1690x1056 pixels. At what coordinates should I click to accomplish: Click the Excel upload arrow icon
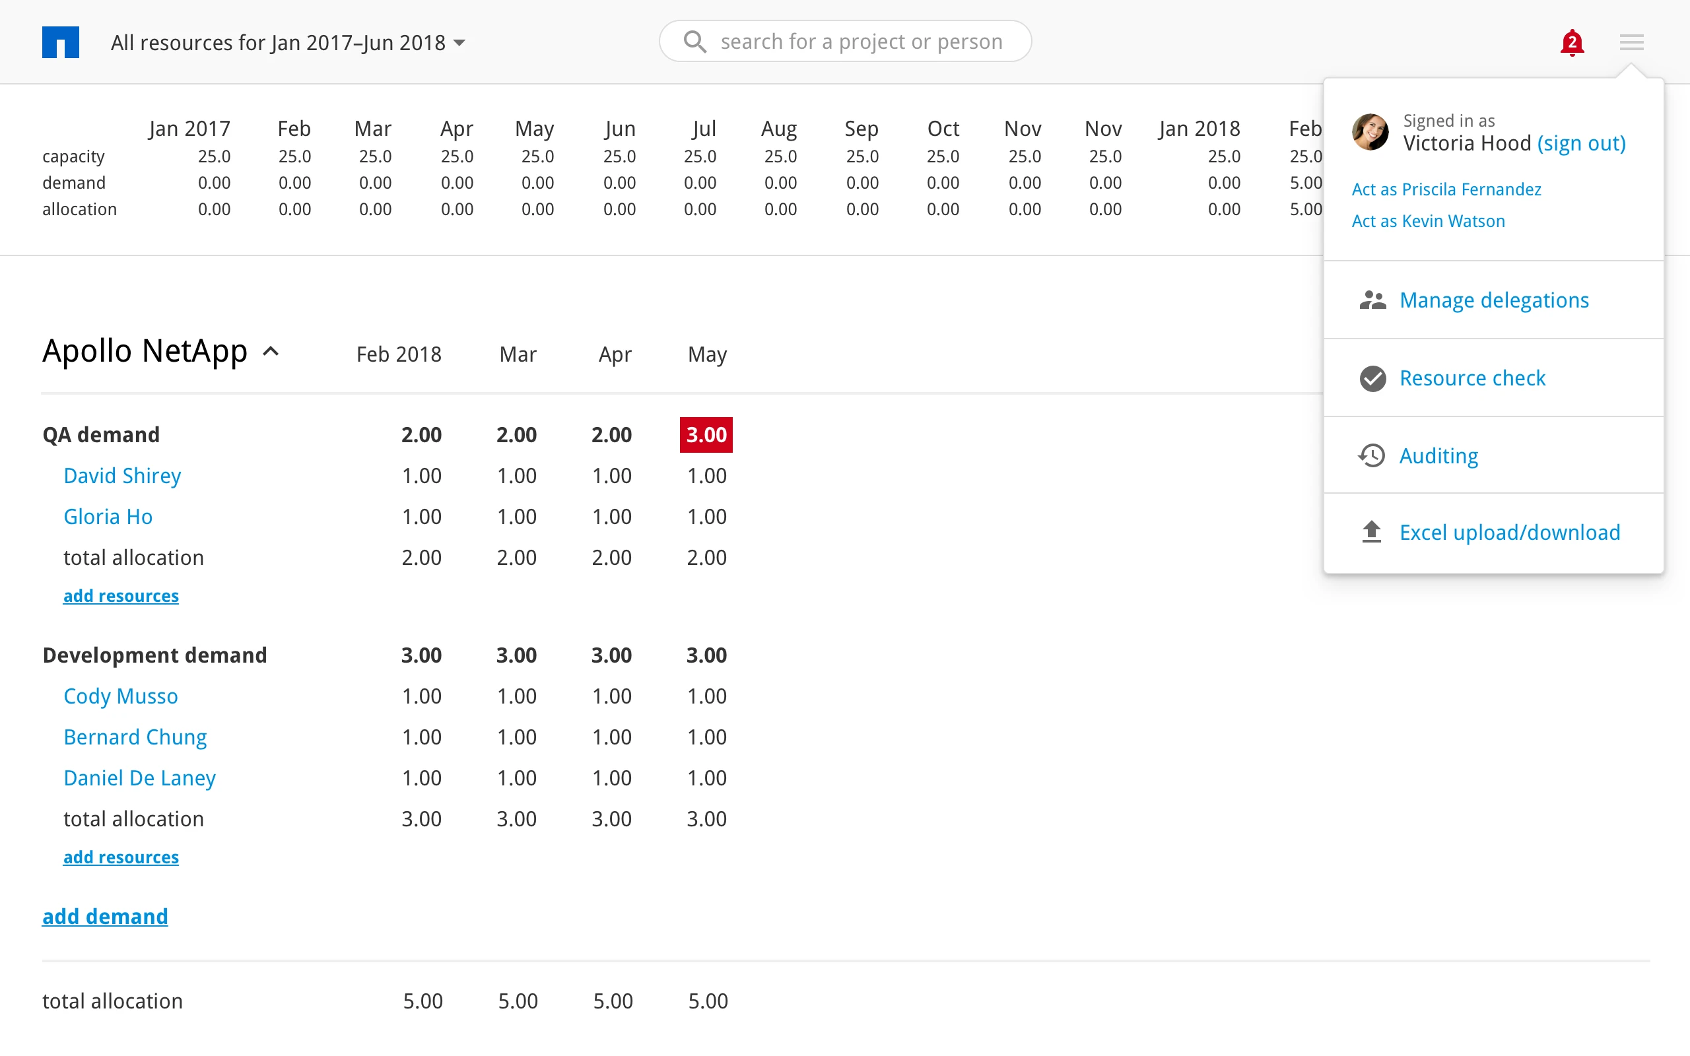[x=1372, y=533]
